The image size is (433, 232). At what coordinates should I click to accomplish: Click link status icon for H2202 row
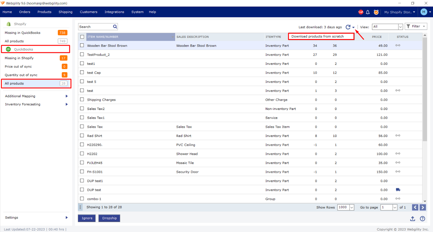pyautogui.click(x=398, y=154)
